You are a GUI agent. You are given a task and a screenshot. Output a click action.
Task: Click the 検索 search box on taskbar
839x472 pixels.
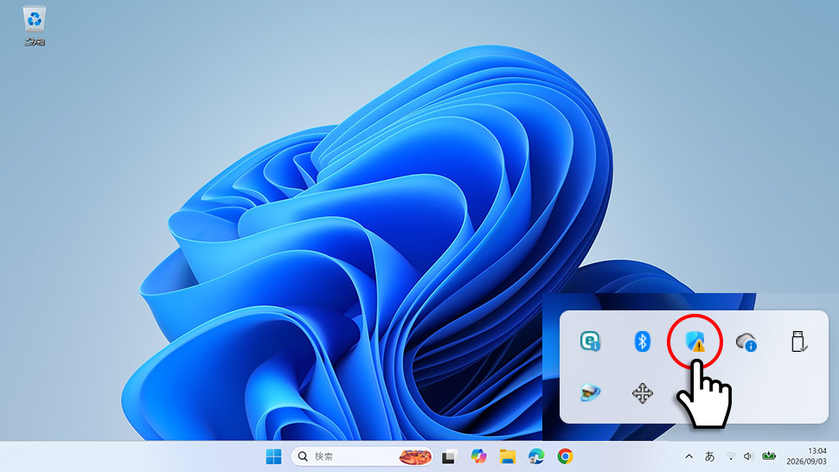tap(362, 456)
